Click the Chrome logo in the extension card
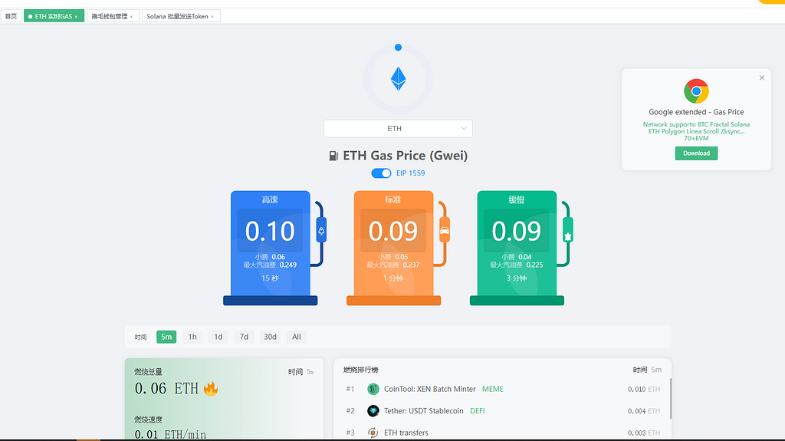785x441 pixels. pyautogui.click(x=696, y=91)
